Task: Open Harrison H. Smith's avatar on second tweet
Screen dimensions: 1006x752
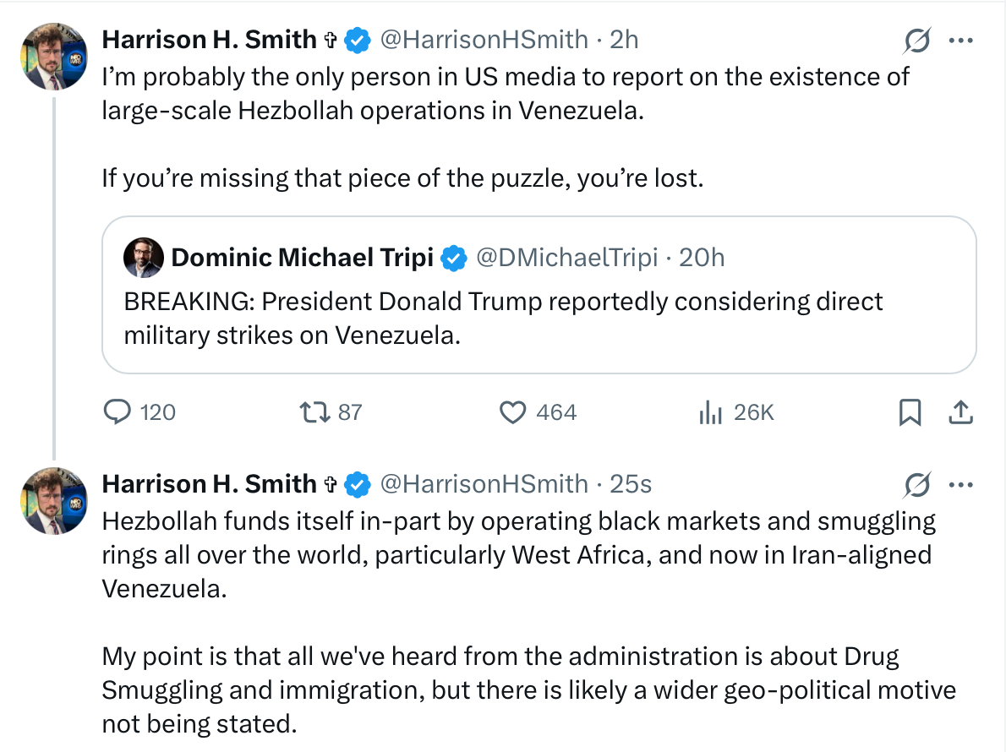Action: (x=54, y=500)
